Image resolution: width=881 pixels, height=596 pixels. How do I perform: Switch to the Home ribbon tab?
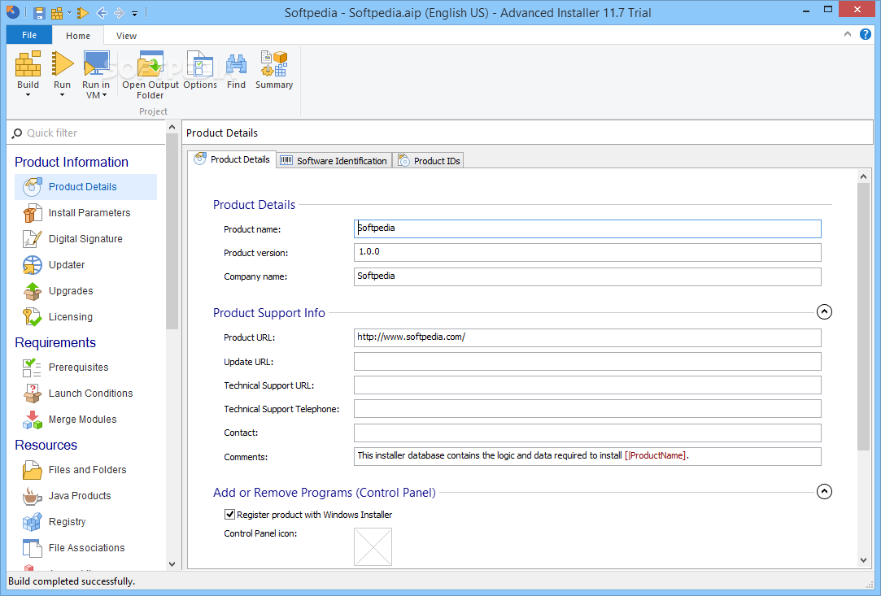tap(78, 36)
